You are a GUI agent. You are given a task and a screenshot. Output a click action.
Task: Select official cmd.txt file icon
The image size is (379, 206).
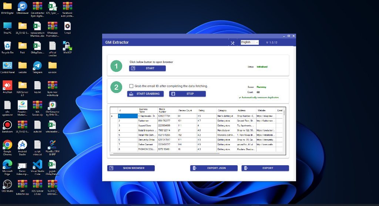(53, 49)
